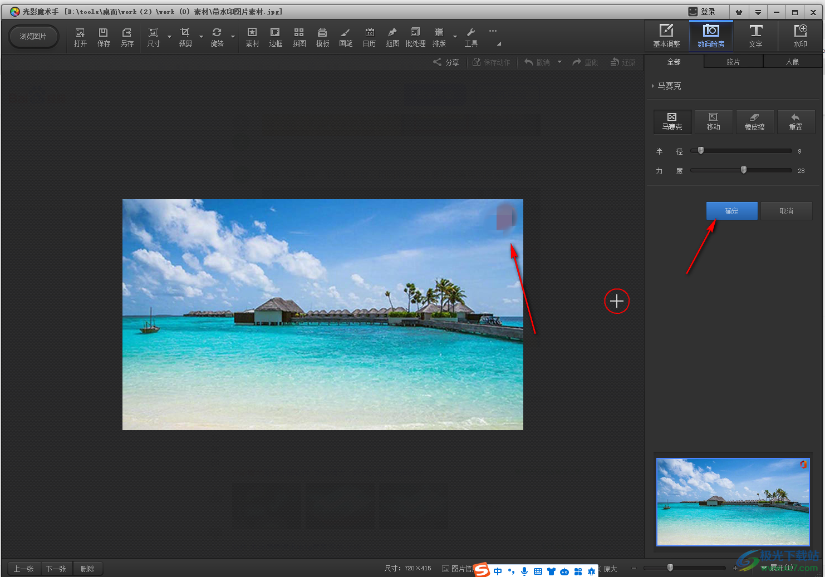Toggle Sogou 中 Chinese input mode
The width and height of the screenshot is (825, 577).
click(497, 571)
